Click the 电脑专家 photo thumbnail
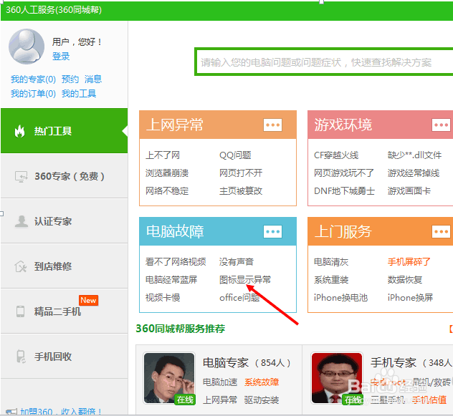 (169, 378)
